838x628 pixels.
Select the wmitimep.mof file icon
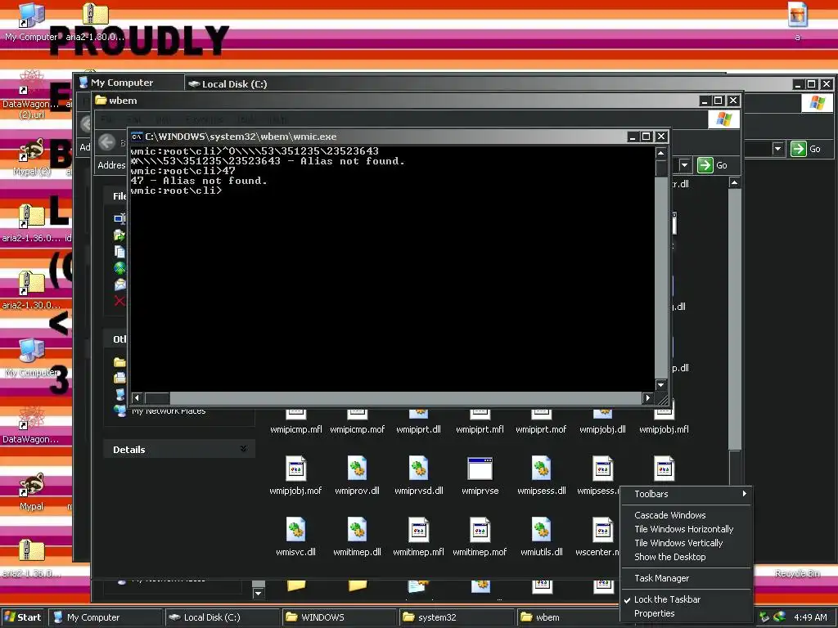(480, 530)
